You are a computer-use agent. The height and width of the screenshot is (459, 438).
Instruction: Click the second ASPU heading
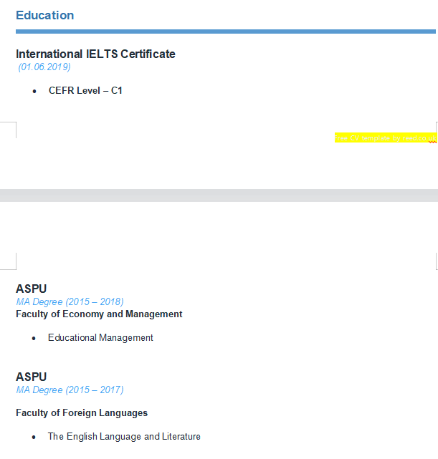[32, 377]
